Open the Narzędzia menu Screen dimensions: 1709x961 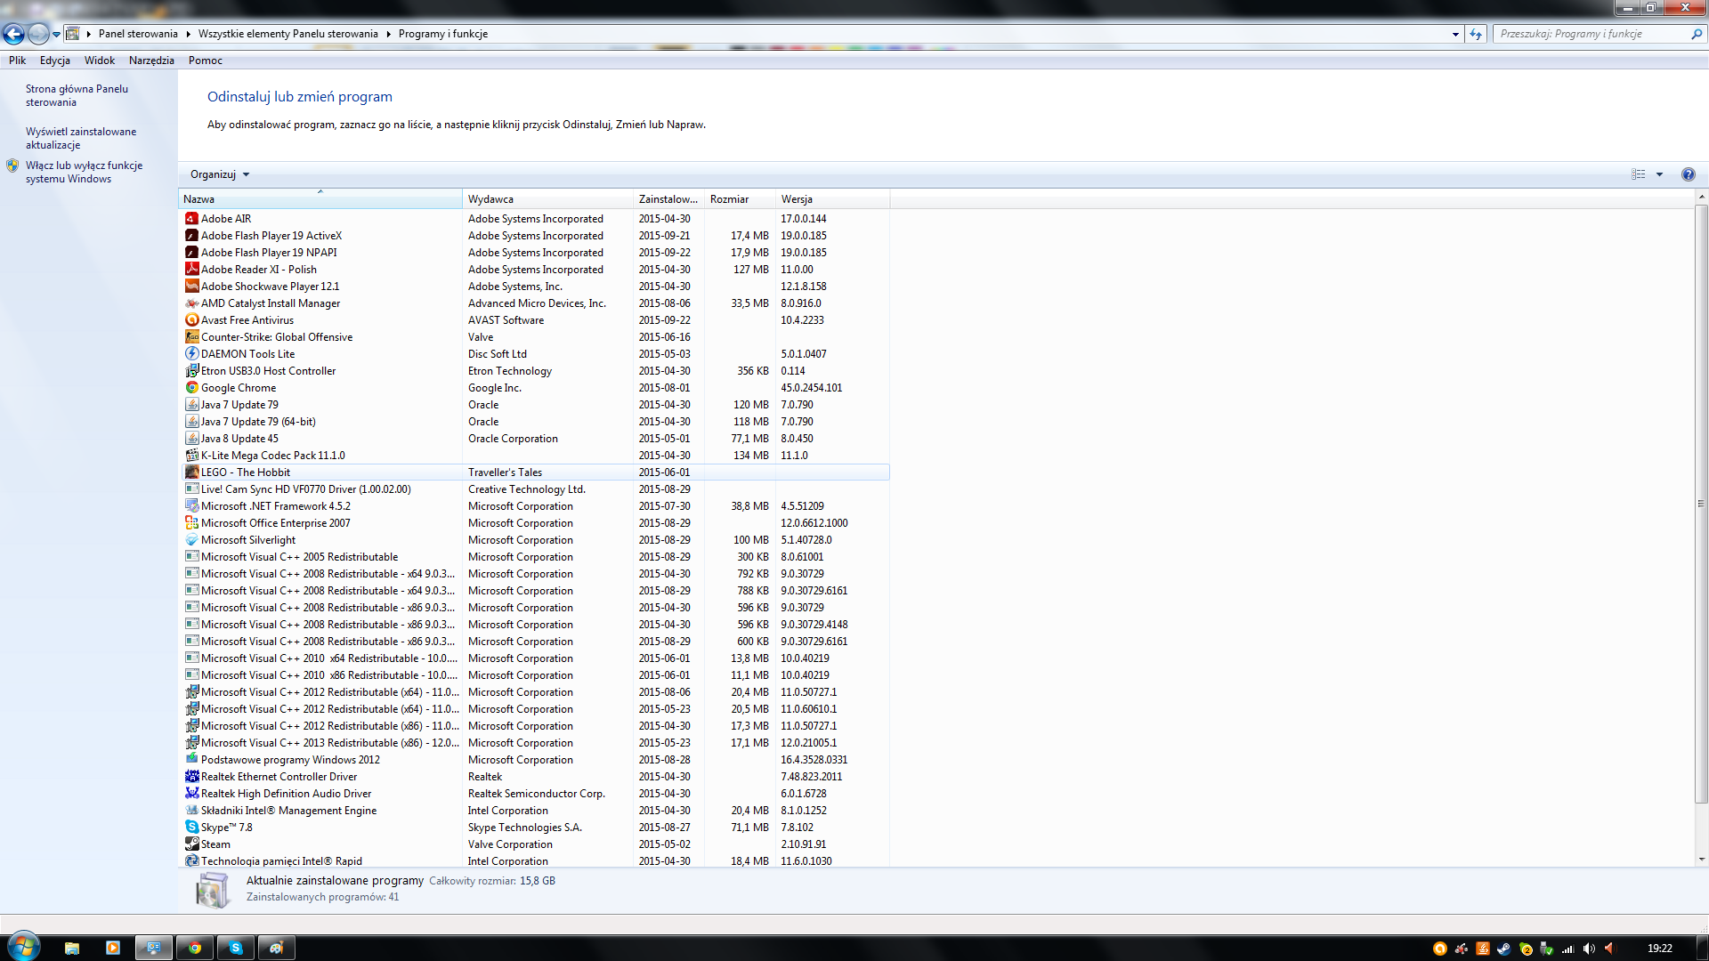tap(151, 61)
